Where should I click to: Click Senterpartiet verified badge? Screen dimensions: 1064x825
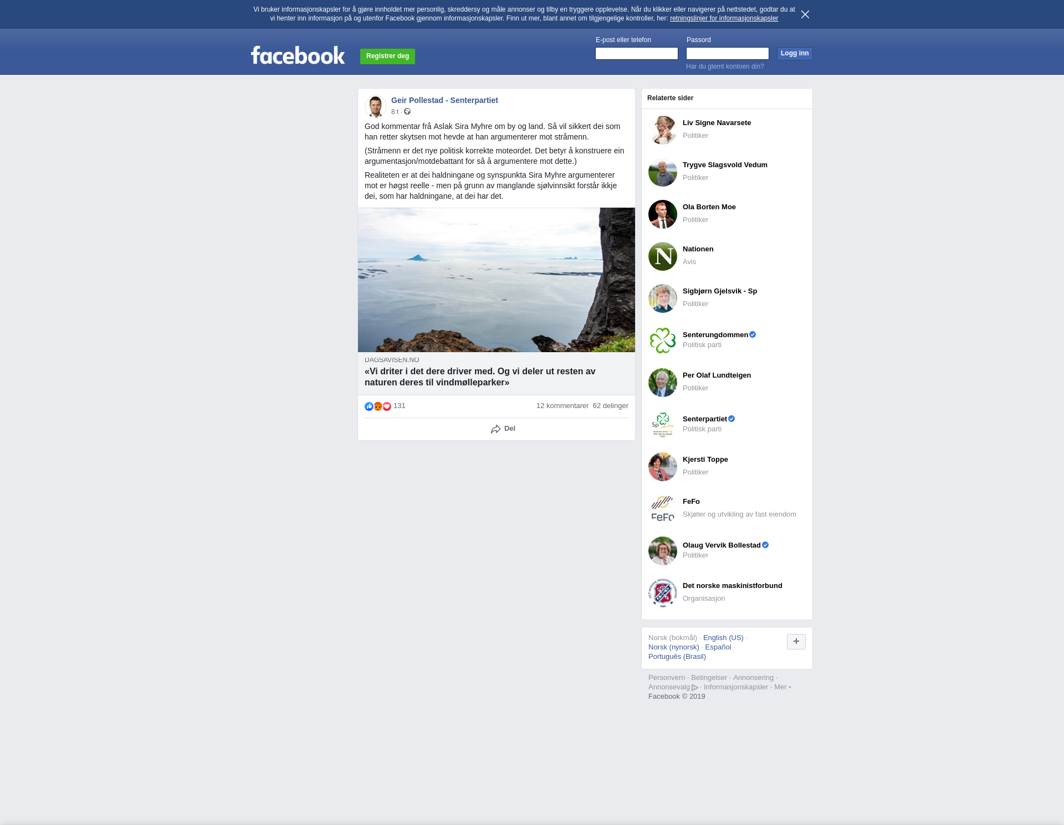[x=731, y=419]
